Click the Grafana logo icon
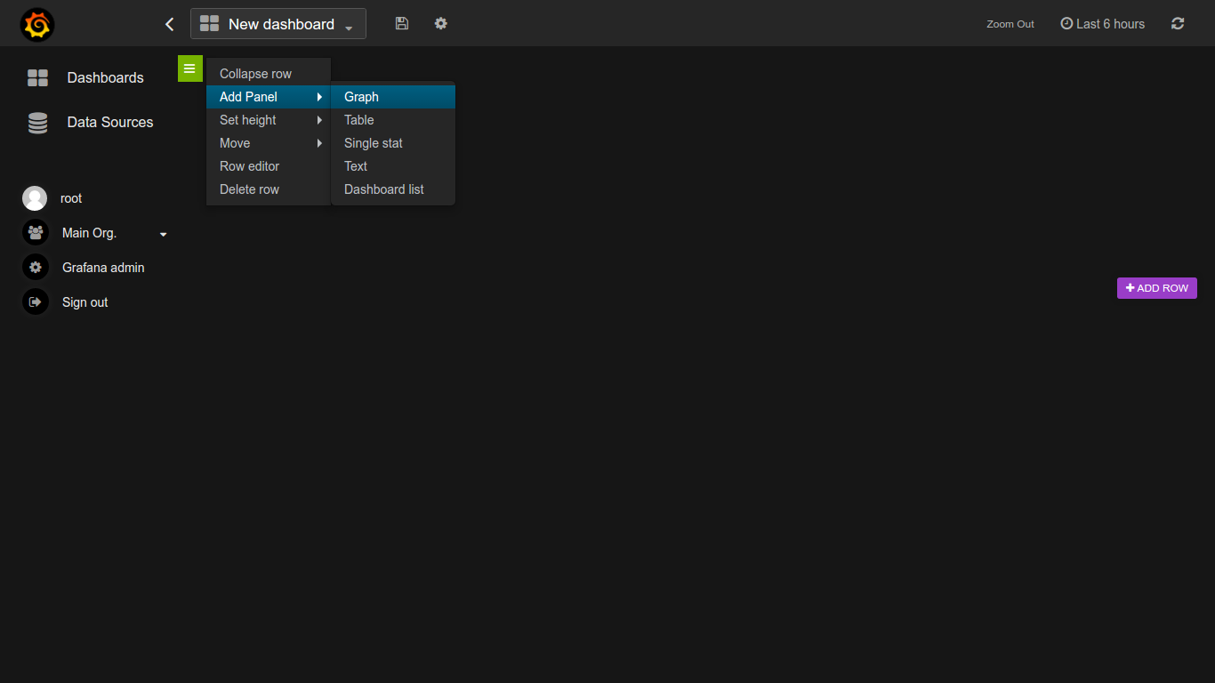This screenshot has width=1215, height=683. point(37,24)
